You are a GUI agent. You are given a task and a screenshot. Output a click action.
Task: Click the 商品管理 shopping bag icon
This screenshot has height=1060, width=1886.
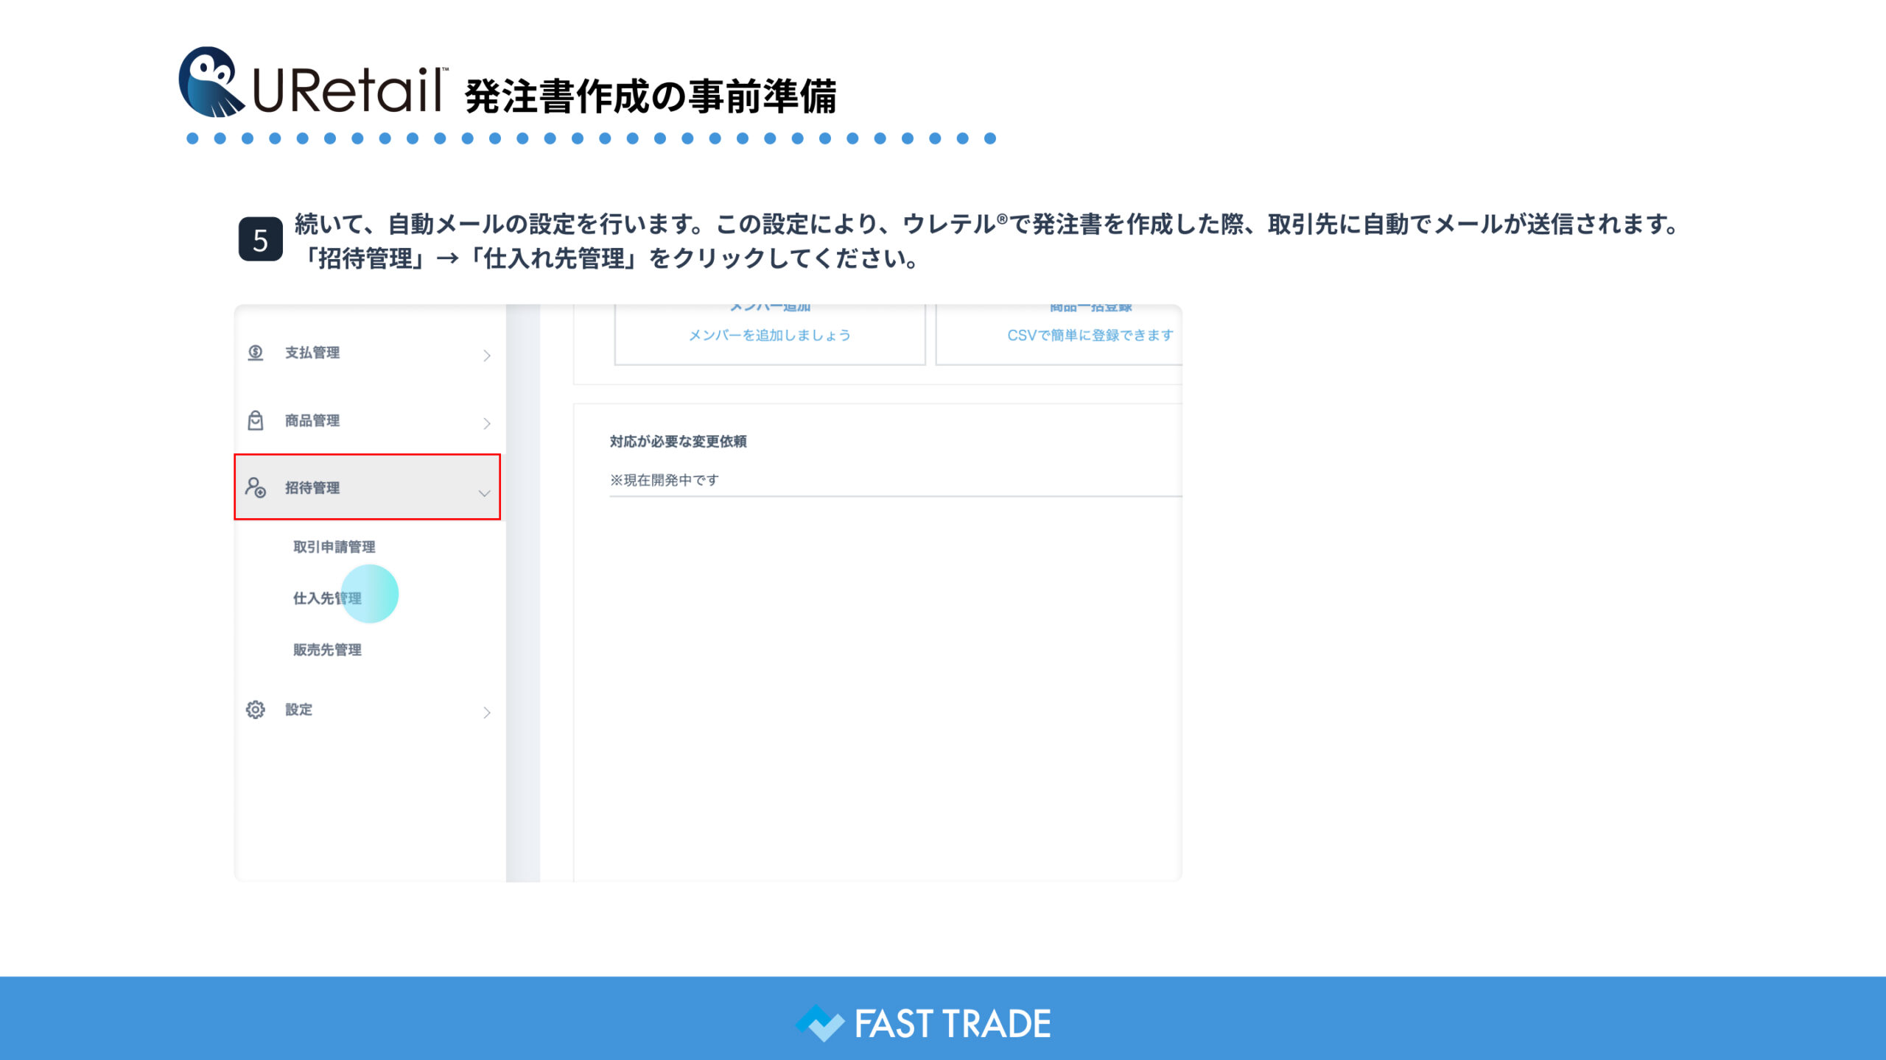pyautogui.click(x=255, y=420)
